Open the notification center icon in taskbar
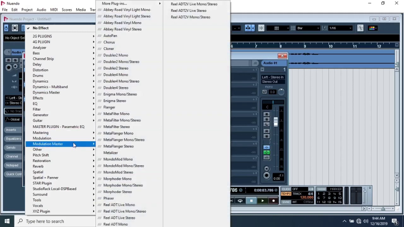The image size is (404, 227). 395,221
